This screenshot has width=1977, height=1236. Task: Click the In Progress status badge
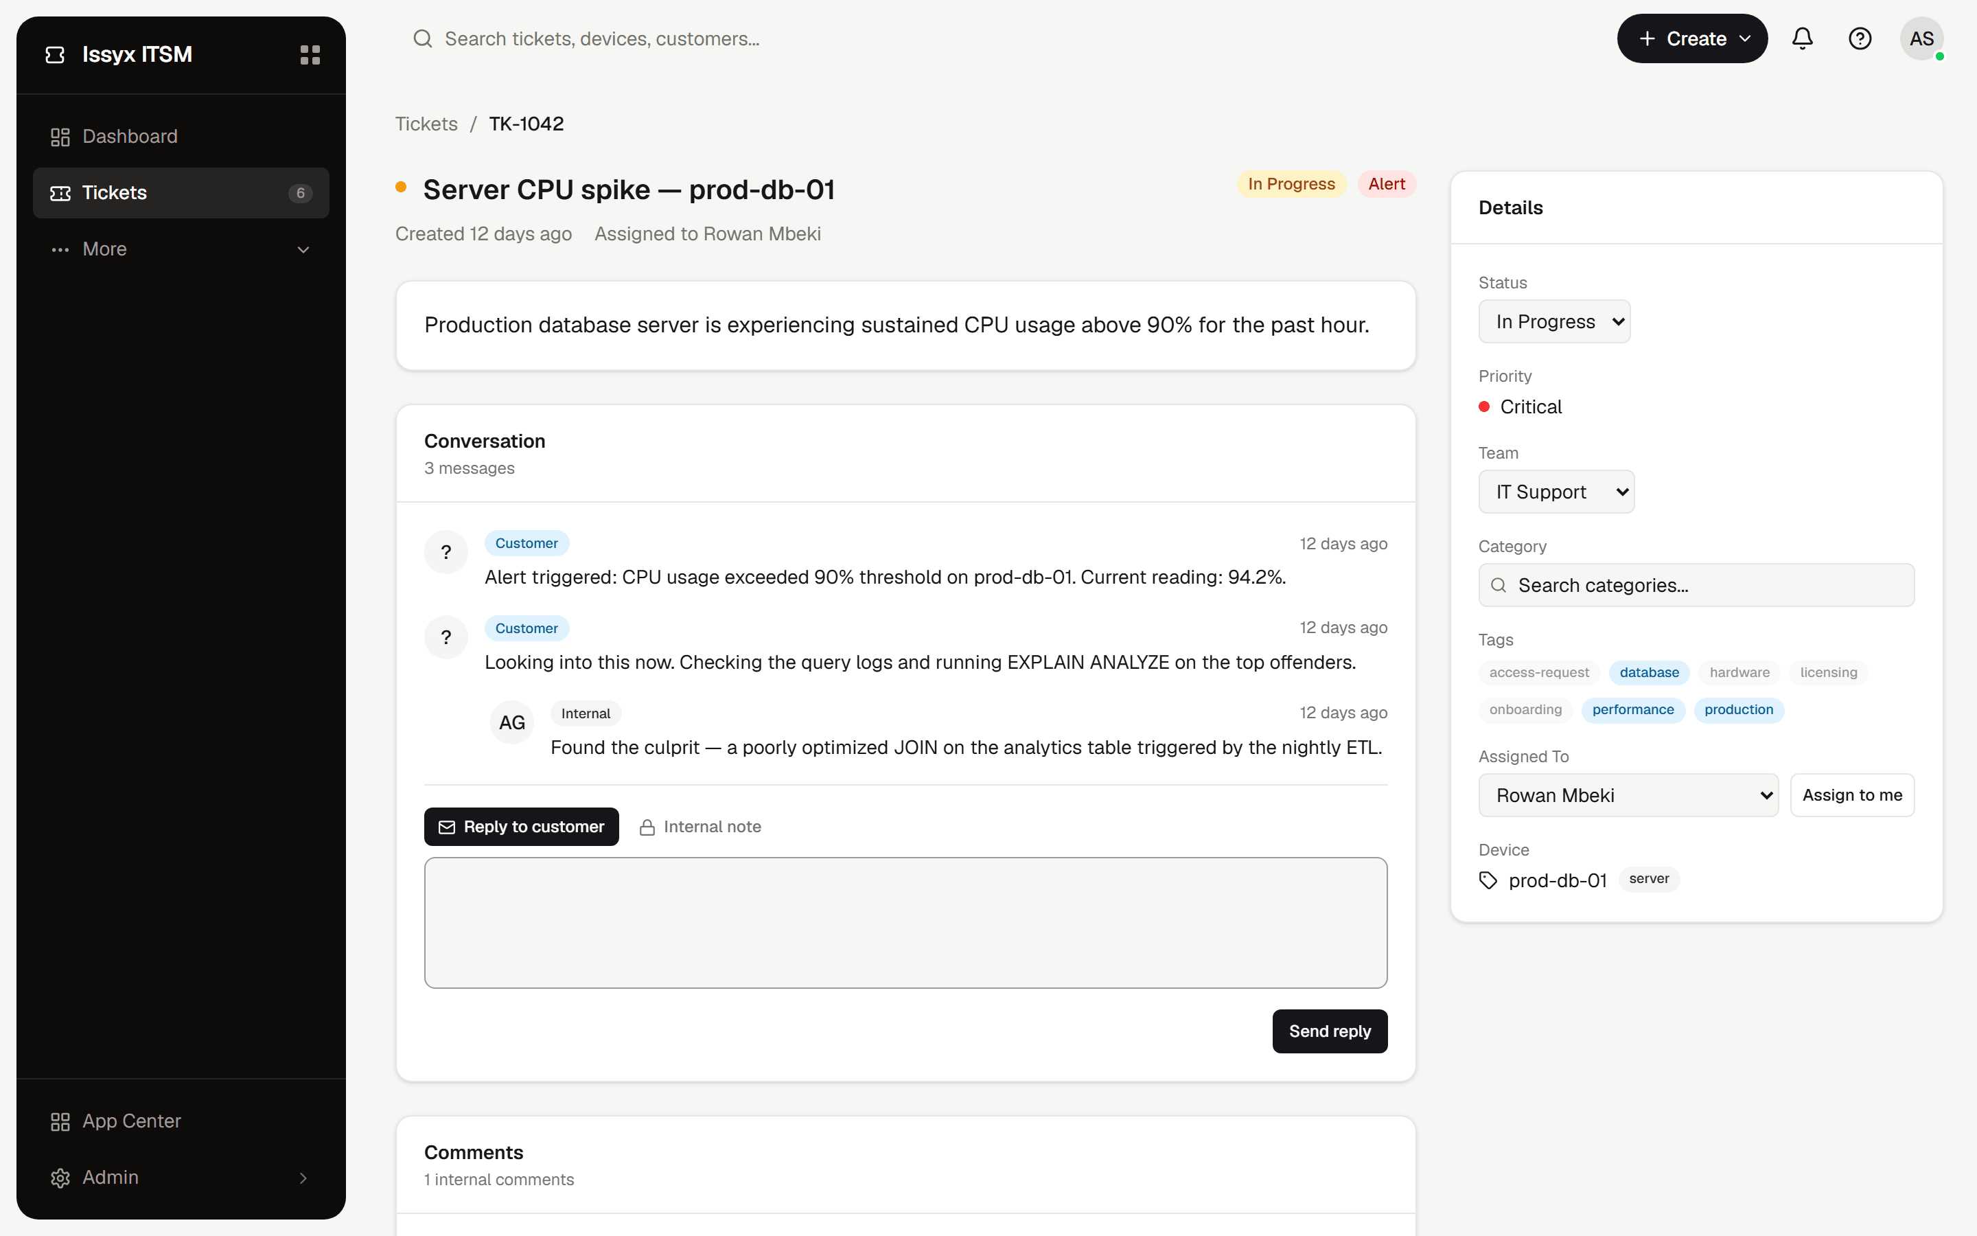pyautogui.click(x=1291, y=184)
